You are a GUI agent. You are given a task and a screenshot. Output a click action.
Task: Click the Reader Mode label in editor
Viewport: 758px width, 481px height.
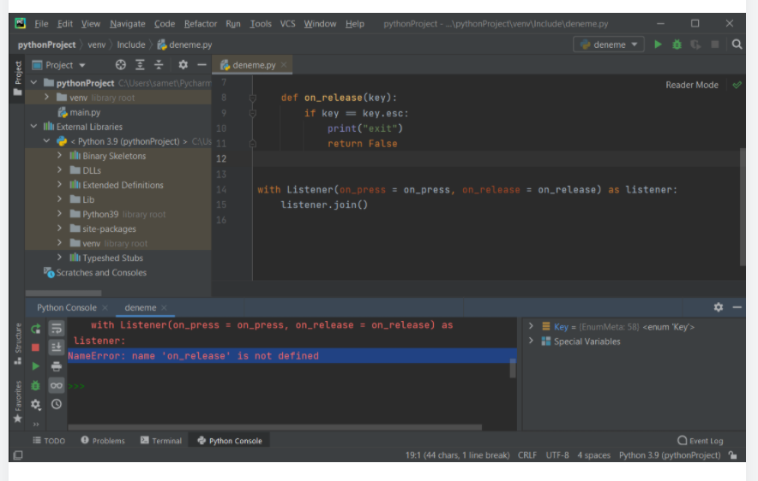point(691,85)
